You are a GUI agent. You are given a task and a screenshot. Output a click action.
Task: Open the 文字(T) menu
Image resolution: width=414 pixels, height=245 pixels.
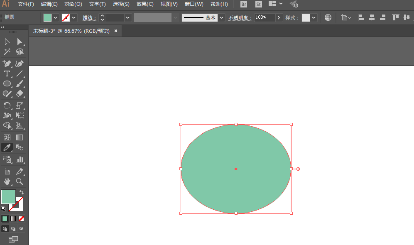98,4
